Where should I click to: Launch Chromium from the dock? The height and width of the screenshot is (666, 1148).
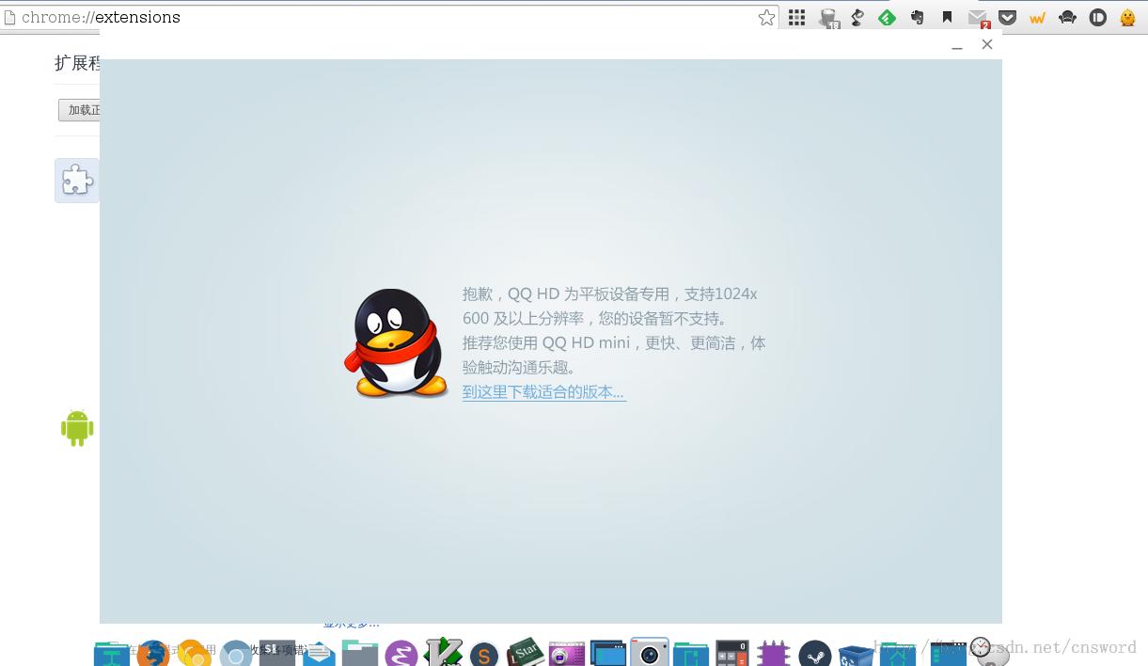tap(235, 653)
